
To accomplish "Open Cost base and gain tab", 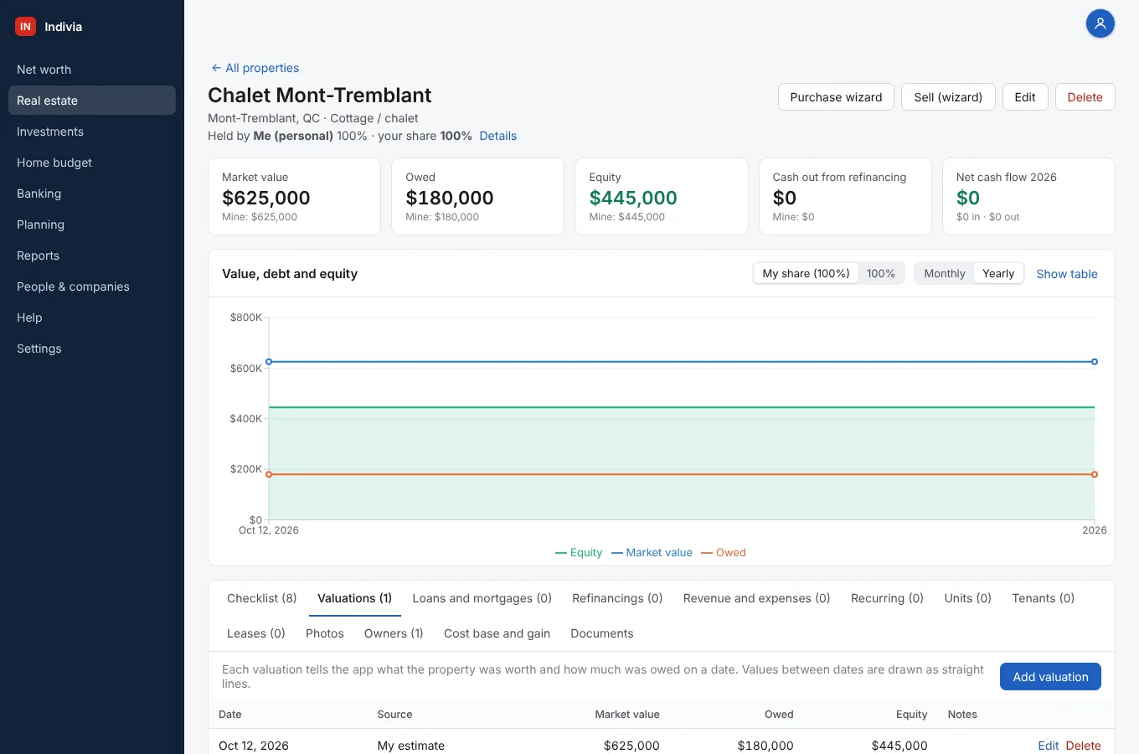I will pyautogui.click(x=497, y=633).
